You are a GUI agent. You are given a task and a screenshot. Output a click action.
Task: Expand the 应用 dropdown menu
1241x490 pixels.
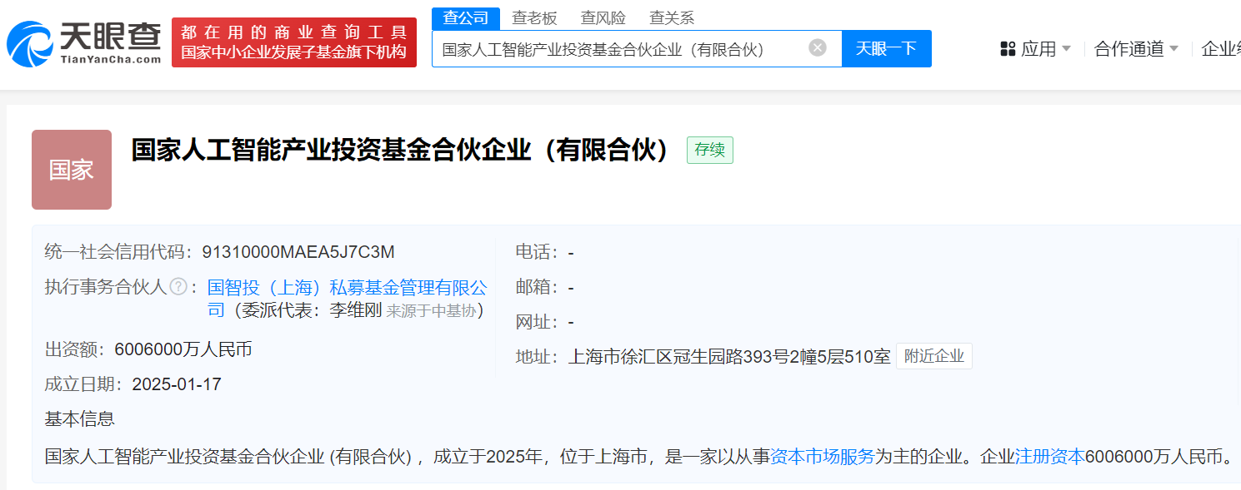point(1038,49)
